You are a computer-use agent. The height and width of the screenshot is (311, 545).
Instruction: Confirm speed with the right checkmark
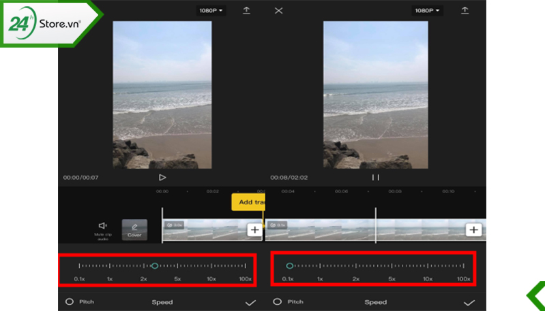[469, 303]
